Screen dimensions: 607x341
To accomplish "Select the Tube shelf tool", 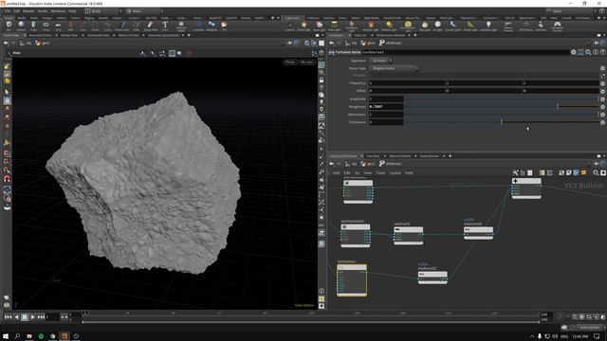I will (34, 26).
